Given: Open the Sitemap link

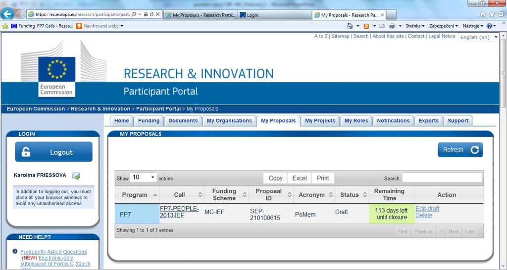Looking at the screenshot, I should [x=341, y=36].
